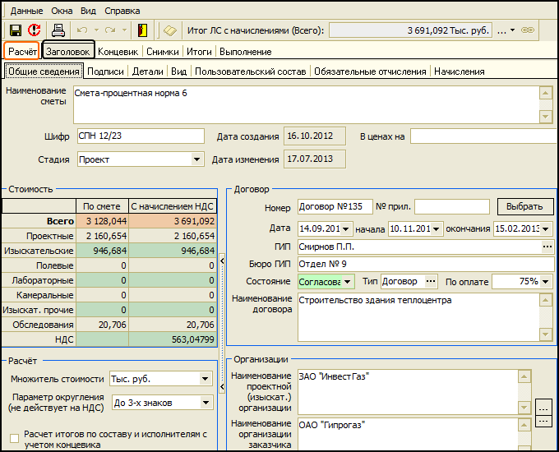The height and width of the screenshot is (452, 559).
Task: Click the Print icon in toolbar
Action: click(58, 30)
